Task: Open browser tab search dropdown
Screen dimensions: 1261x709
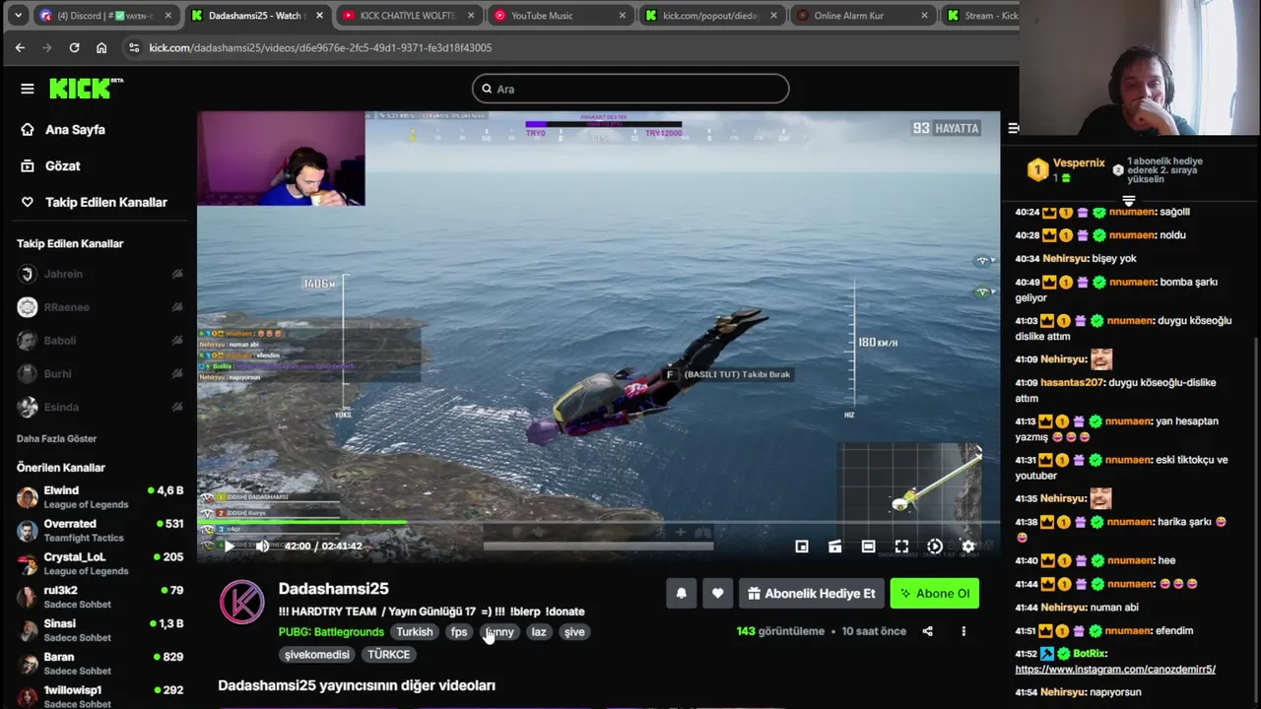Action: point(18,16)
